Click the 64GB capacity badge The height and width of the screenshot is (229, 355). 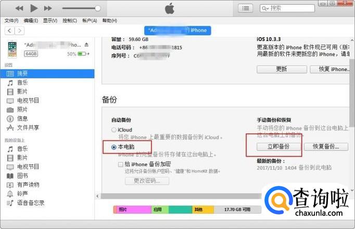pyautogui.click(x=31, y=54)
